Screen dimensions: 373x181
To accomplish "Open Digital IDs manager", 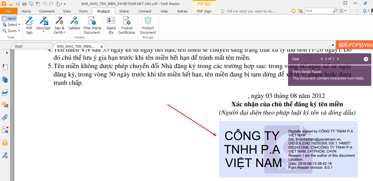I will click(x=111, y=26).
